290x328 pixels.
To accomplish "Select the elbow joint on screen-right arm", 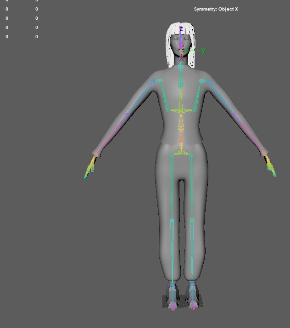I will (234, 114).
